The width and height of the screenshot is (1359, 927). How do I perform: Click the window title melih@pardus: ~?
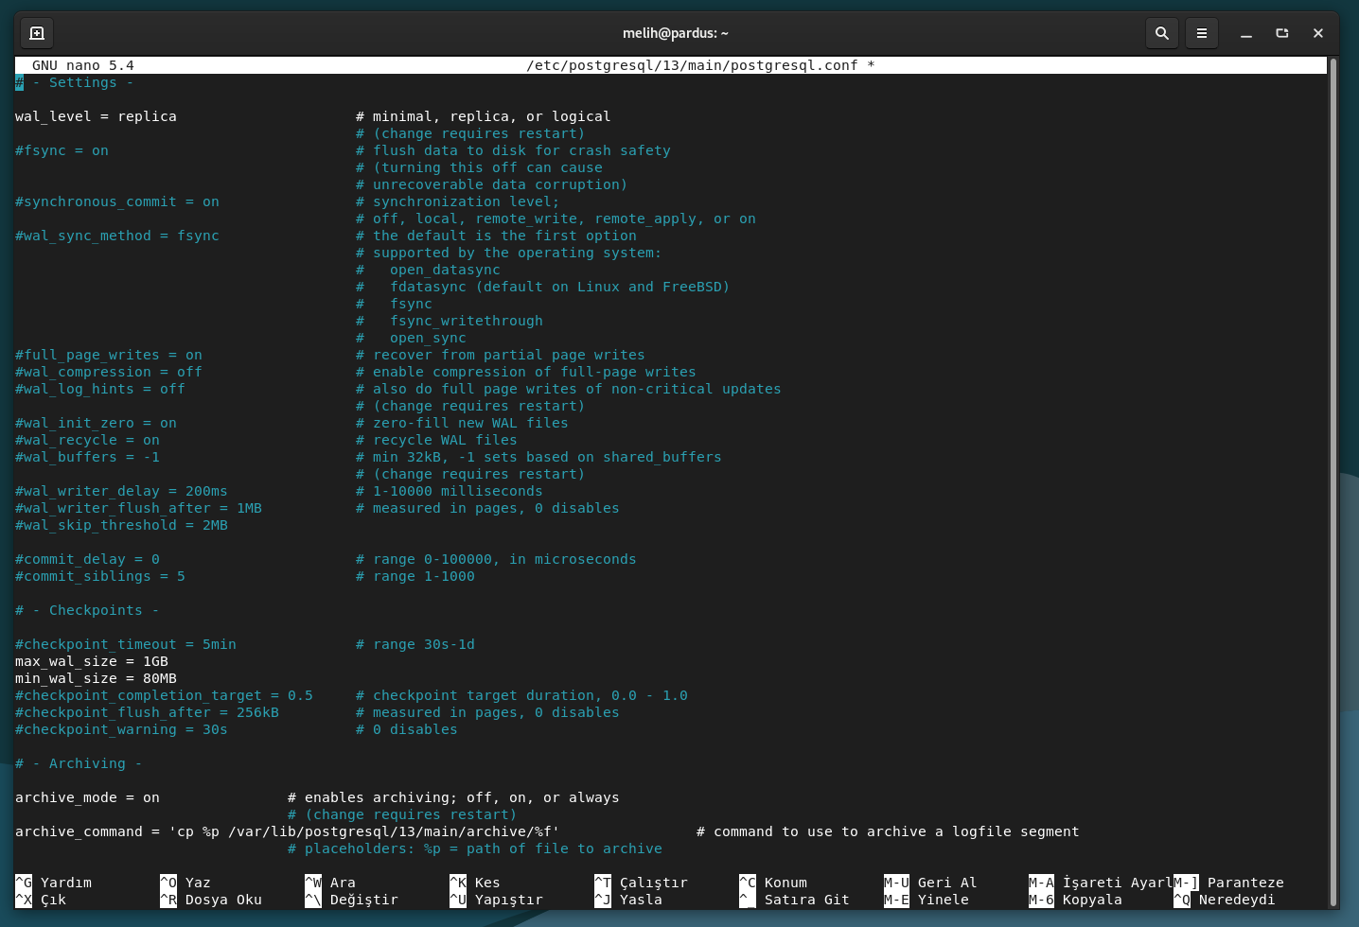click(676, 33)
